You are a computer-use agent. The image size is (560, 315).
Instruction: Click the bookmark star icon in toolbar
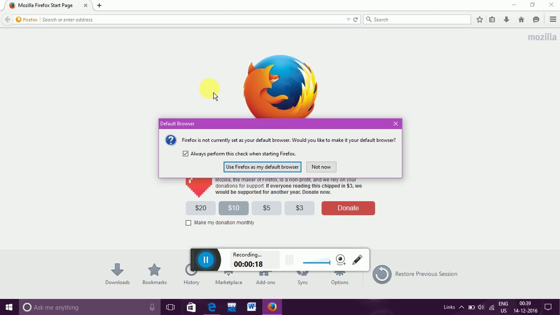click(479, 19)
